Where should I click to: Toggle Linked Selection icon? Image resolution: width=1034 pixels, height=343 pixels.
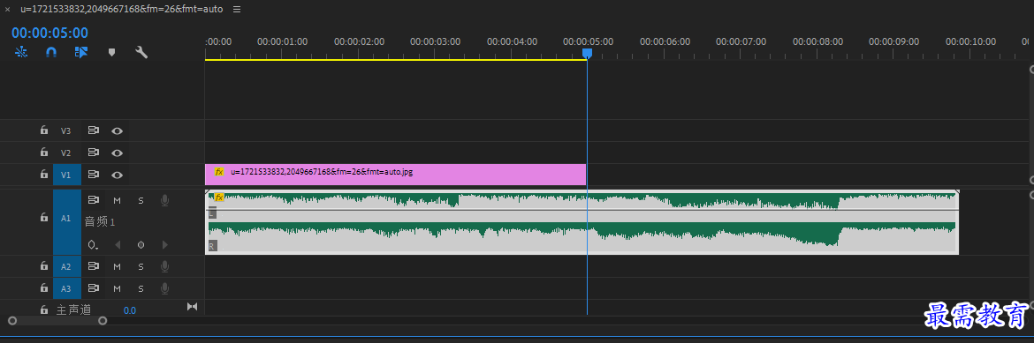coord(81,52)
